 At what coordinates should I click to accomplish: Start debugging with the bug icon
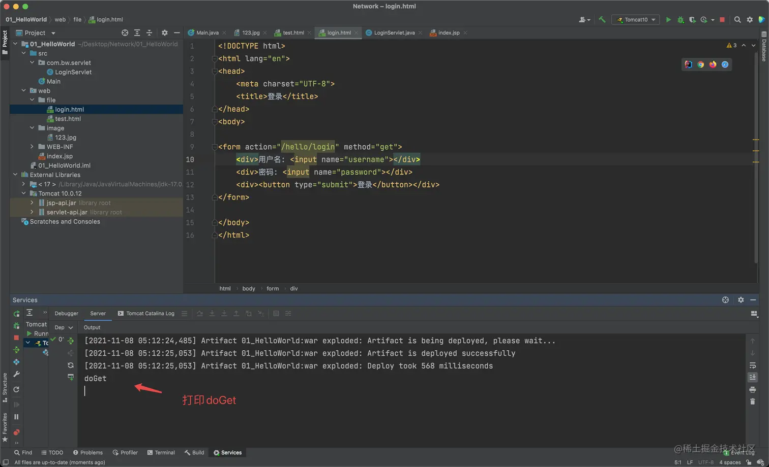coord(681,20)
